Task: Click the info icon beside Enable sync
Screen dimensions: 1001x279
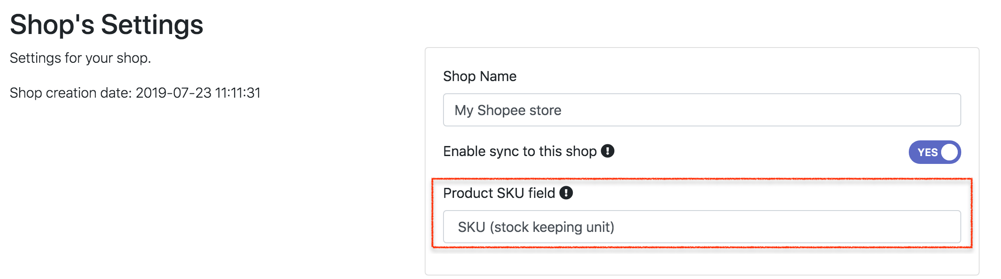Action: tap(607, 151)
